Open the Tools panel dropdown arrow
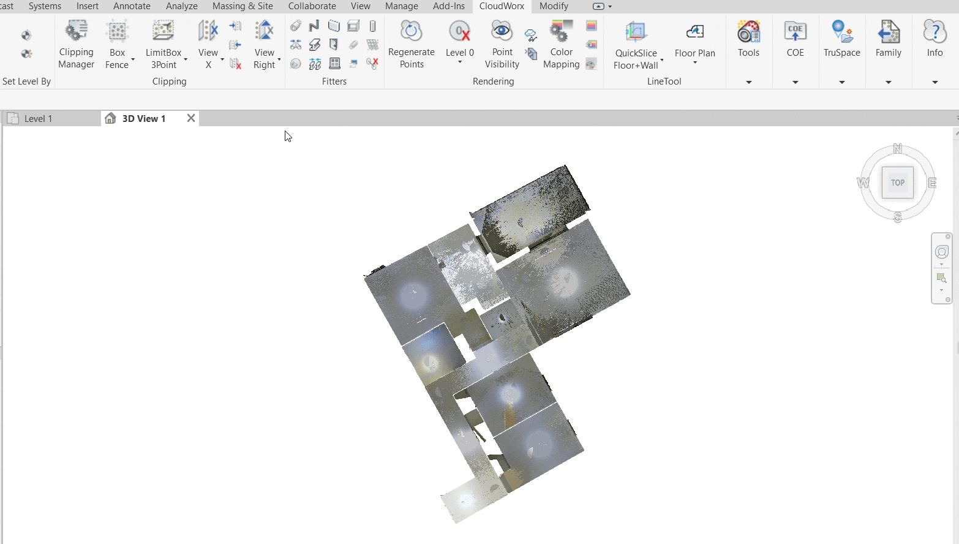The height and width of the screenshot is (544, 959). click(748, 82)
